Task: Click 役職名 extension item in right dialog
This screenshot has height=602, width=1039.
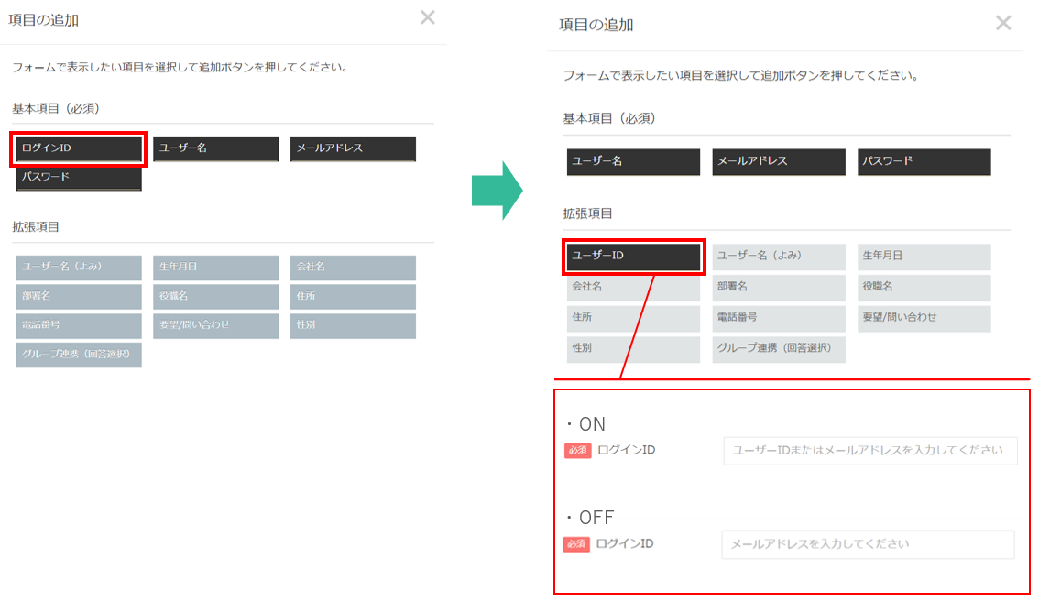Action: pos(924,288)
